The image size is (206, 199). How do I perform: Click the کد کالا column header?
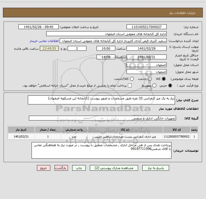point(177,130)
